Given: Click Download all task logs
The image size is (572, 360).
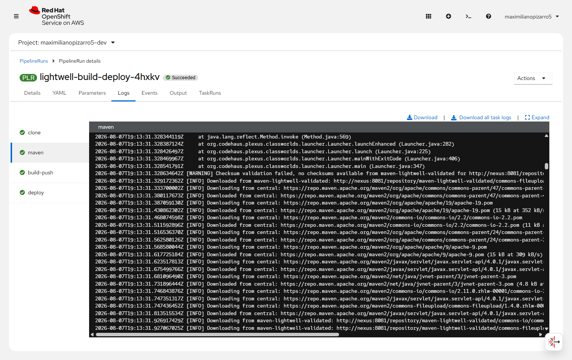Looking at the screenshot, I should [481, 118].
